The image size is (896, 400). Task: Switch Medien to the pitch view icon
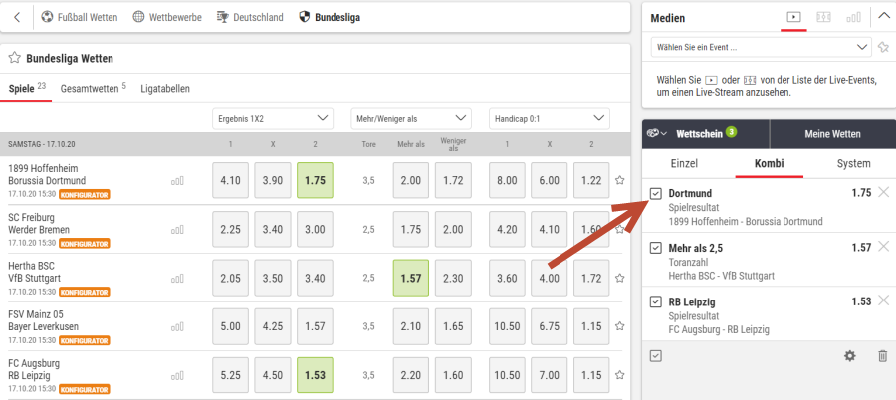pyautogui.click(x=823, y=17)
